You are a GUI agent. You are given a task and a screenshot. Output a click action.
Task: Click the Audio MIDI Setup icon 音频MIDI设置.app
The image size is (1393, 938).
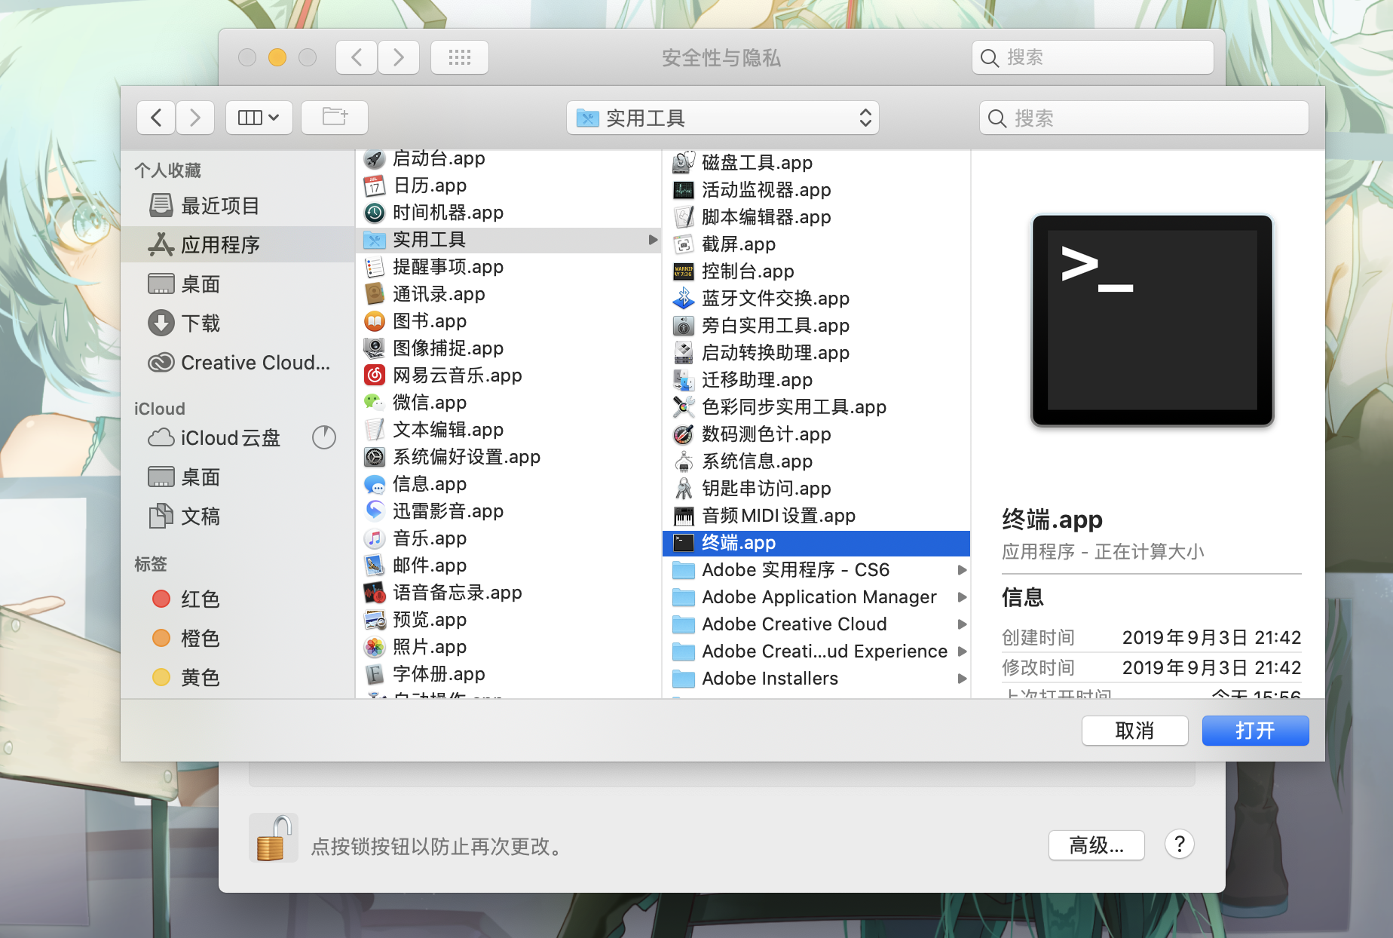[684, 516]
